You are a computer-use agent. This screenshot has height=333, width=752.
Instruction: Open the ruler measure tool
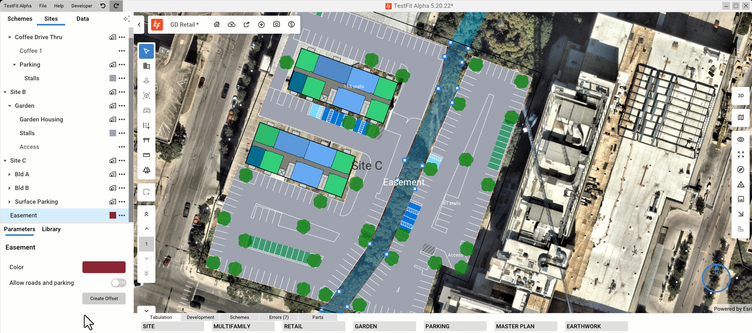coord(146,155)
